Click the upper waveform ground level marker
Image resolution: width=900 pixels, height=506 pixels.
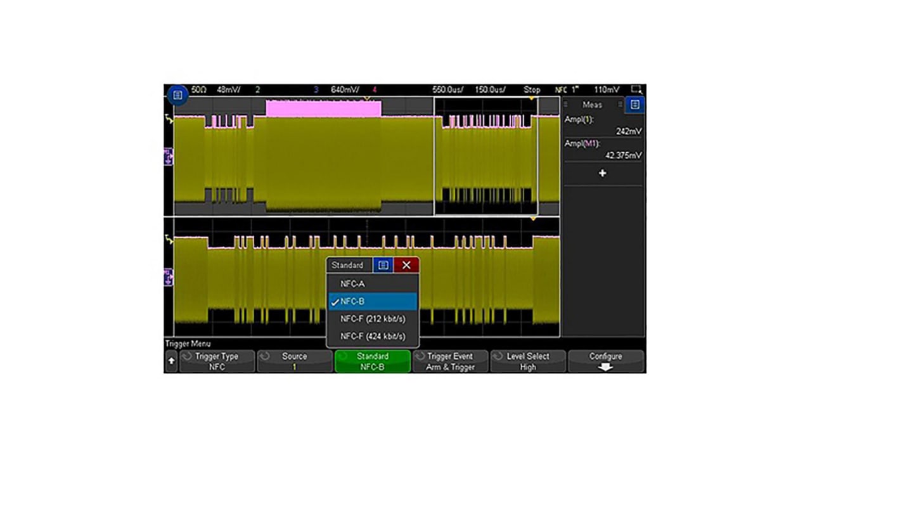[169, 156]
